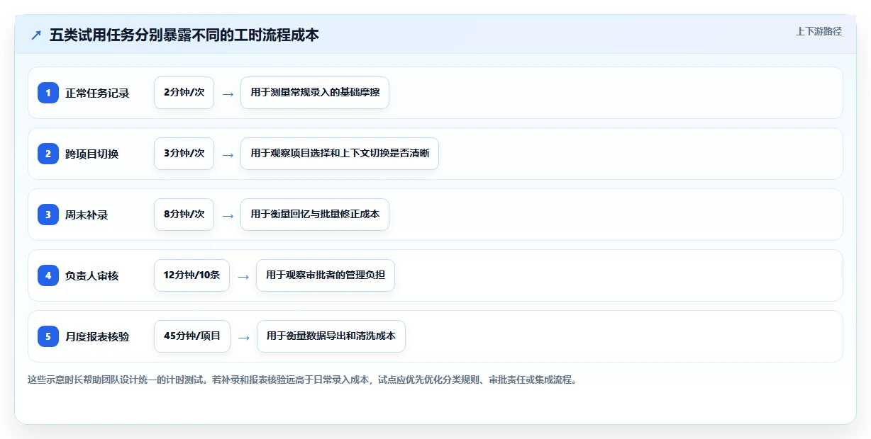This screenshot has height=439, width=871.
Task: Click the heading 五类试用任务分别暴露不同的工时流程成本
Action: (x=184, y=35)
